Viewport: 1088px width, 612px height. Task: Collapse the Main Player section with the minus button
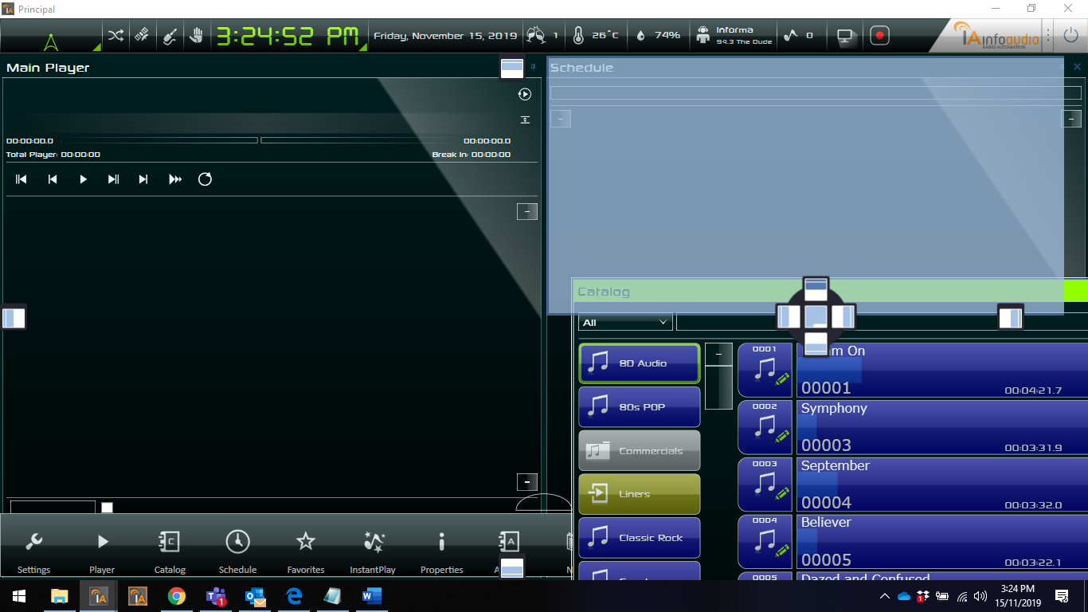pyautogui.click(x=526, y=211)
